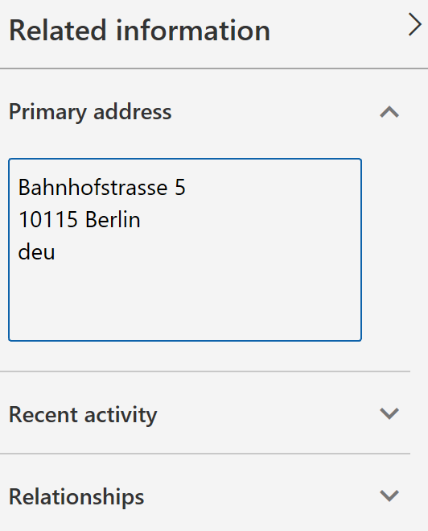Click the Bahnhofstrasse 5 address line
This screenshot has height=531, width=428.
click(x=101, y=187)
